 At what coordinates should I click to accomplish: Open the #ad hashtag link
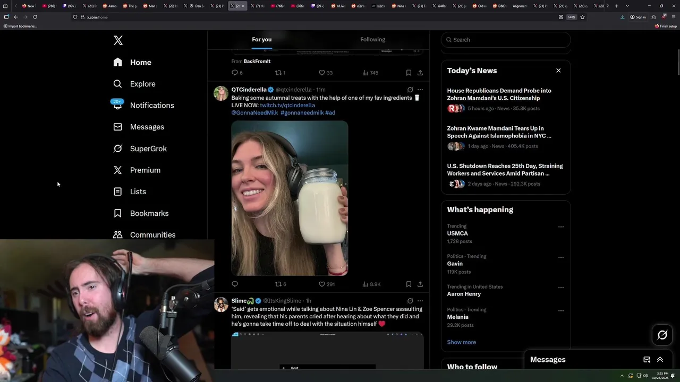(330, 112)
